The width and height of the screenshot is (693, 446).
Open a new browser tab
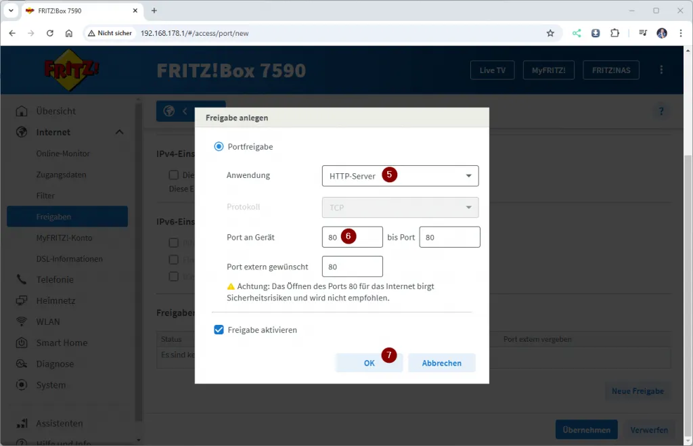coord(154,11)
